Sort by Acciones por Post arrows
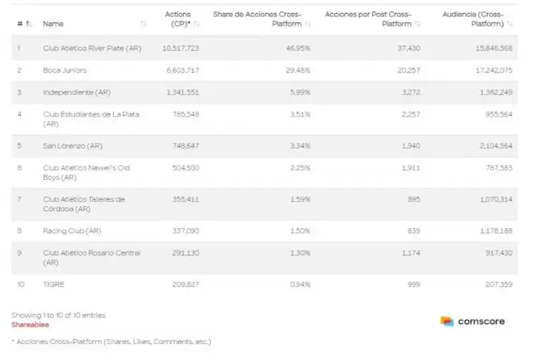 [x=418, y=24]
